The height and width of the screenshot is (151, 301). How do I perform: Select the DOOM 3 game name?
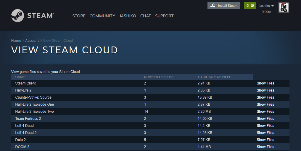(22, 147)
